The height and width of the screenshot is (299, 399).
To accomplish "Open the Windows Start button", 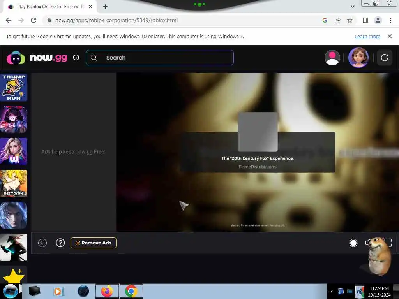I will tap(10, 291).
